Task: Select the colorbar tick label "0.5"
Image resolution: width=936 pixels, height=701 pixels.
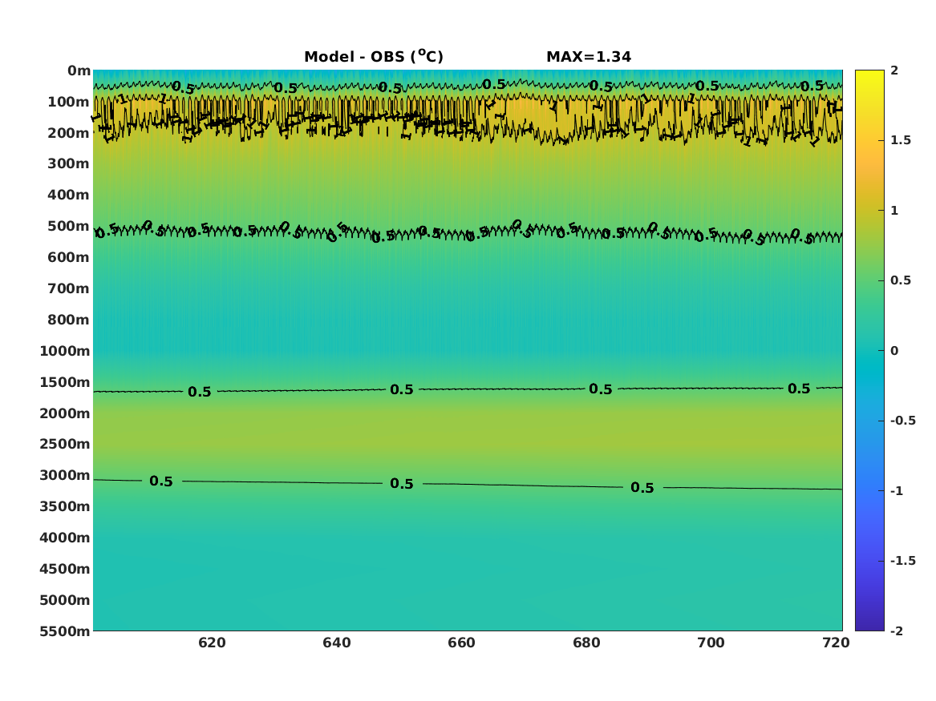Action: pyautogui.click(x=901, y=280)
